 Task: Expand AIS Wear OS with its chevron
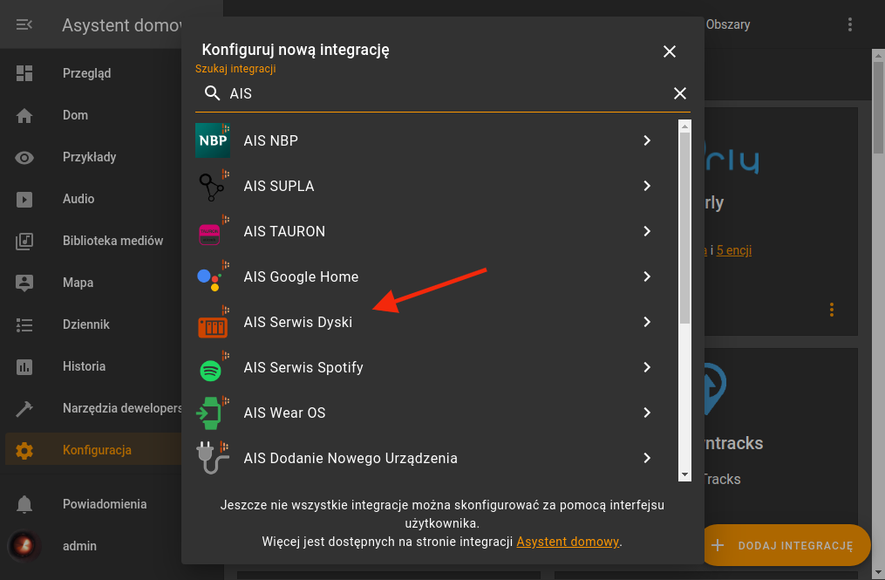647,413
